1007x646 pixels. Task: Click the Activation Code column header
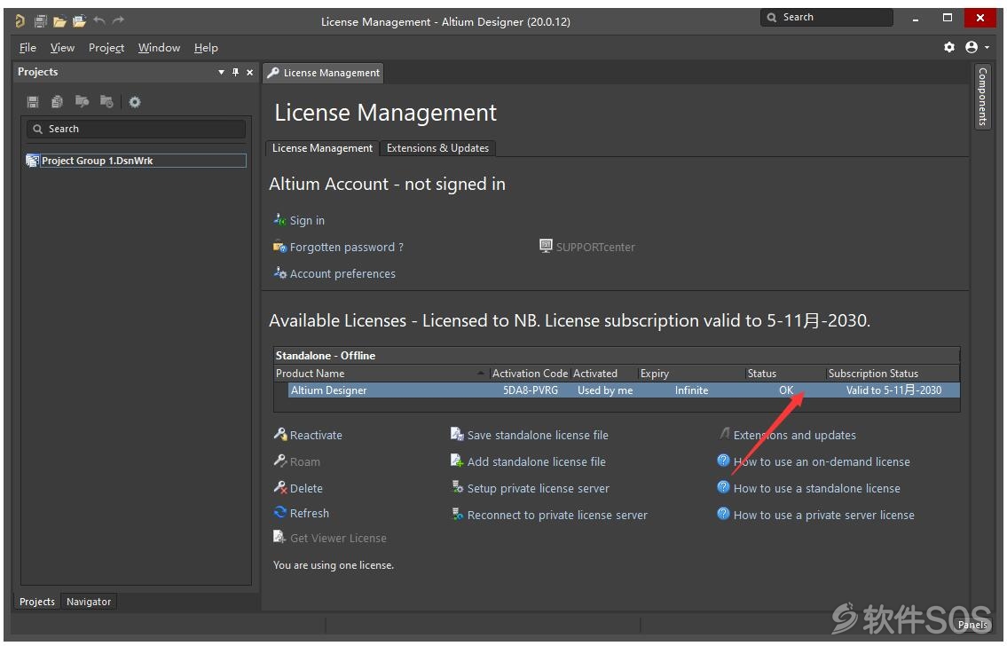click(530, 374)
